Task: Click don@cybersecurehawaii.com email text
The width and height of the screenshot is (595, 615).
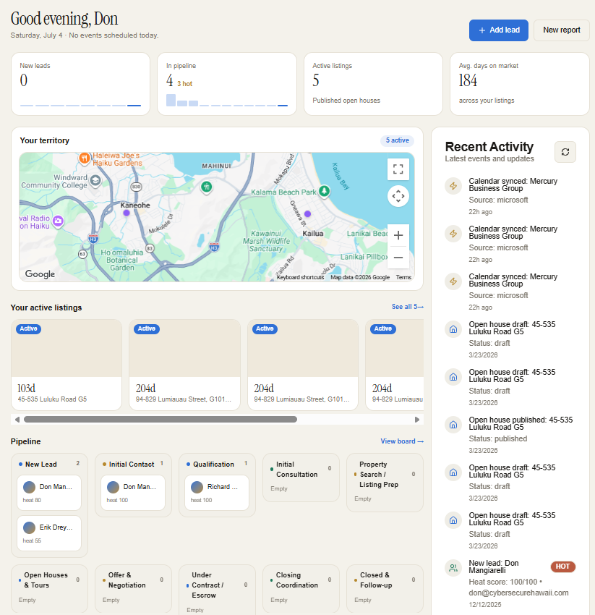Action: (x=518, y=593)
